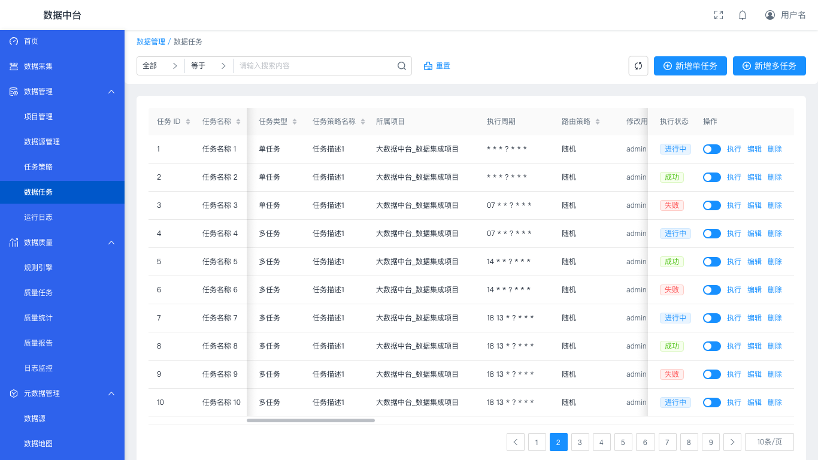Sort by 任务类型 column arrows

point(295,122)
